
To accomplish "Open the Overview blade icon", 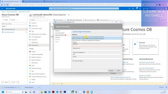I will coord(30,23).
